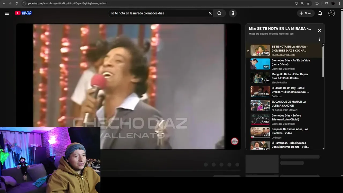The width and height of the screenshot is (343, 193).
Task: Open Señora Tristeza thumbnail 4:52
Action: click(260, 119)
